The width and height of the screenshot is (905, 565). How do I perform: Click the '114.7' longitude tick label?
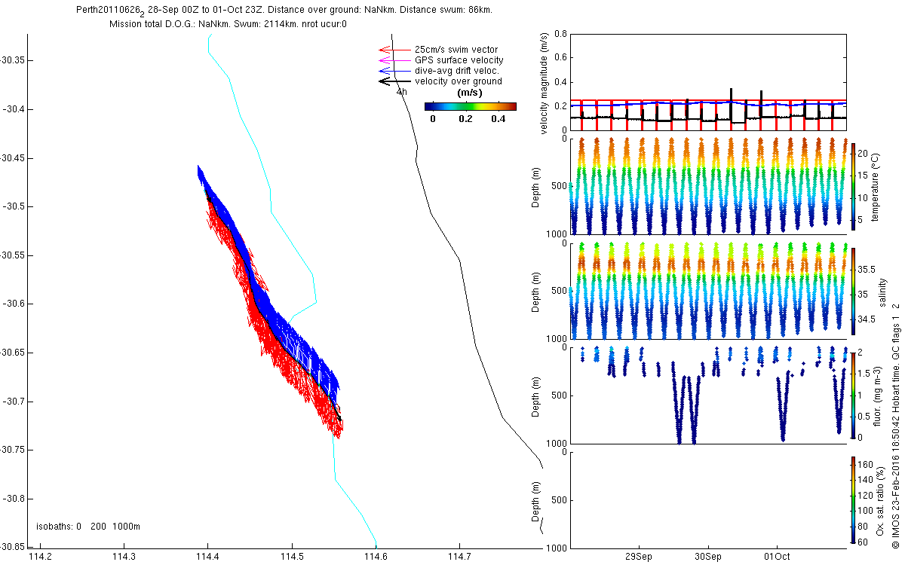(460, 557)
